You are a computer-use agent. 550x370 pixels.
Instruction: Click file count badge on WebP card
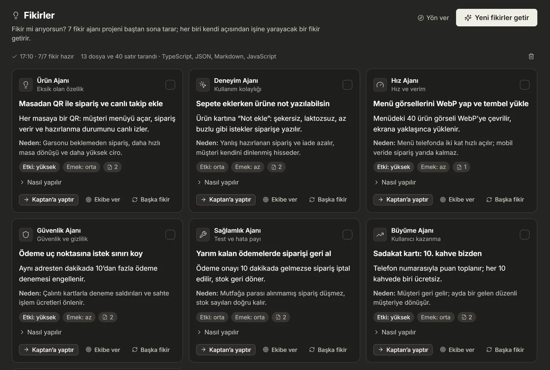[462, 167]
